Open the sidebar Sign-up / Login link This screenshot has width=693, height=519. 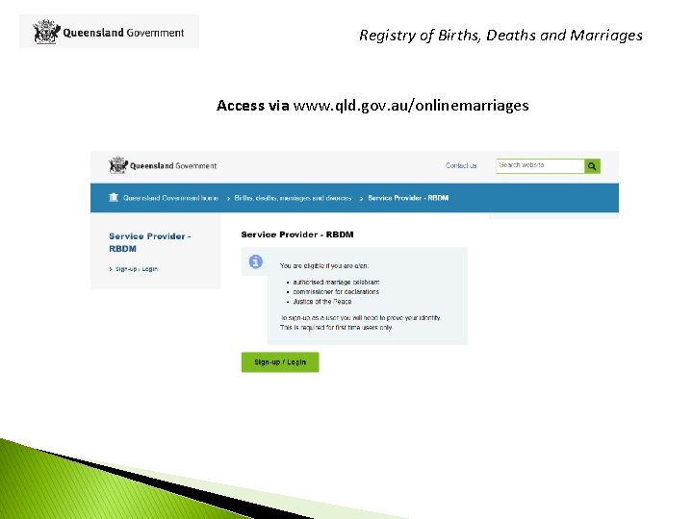coord(136,269)
